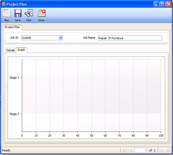
Task: Click the Save floppy disk icon
Action: click(18, 13)
